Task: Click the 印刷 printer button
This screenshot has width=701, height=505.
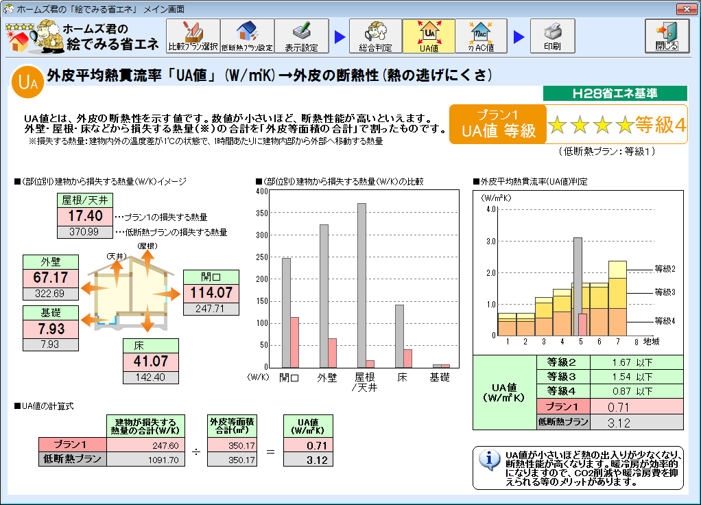Action: 552,36
